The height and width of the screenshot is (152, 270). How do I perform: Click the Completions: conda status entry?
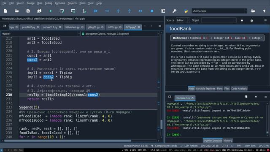click(164, 146)
